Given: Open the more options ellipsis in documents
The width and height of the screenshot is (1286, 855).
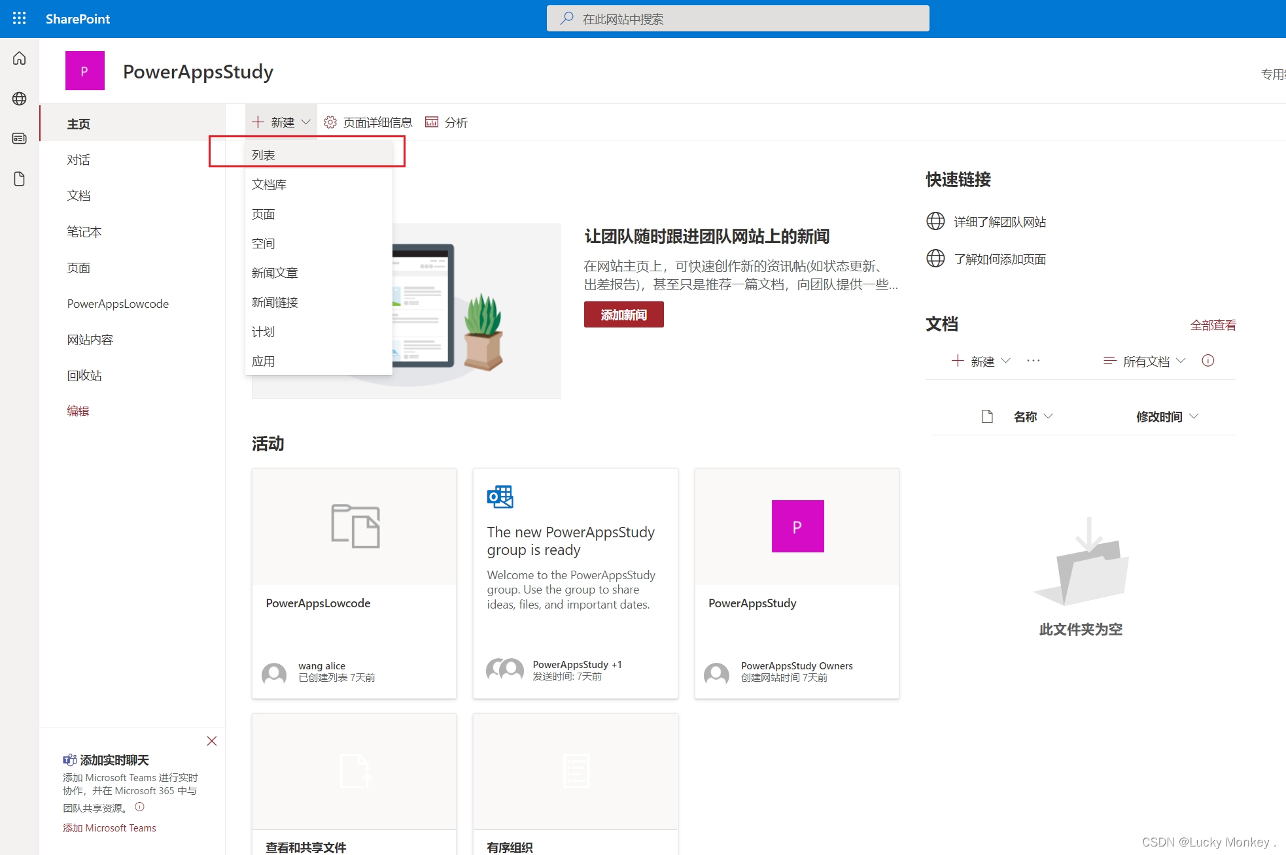Looking at the screenshot, I should coord(1034,361).
